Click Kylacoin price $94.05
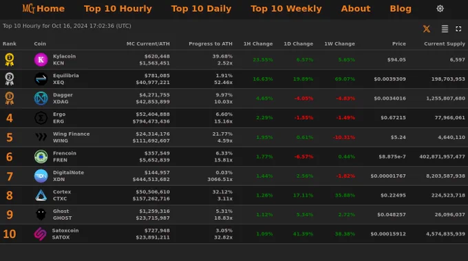 396,60
